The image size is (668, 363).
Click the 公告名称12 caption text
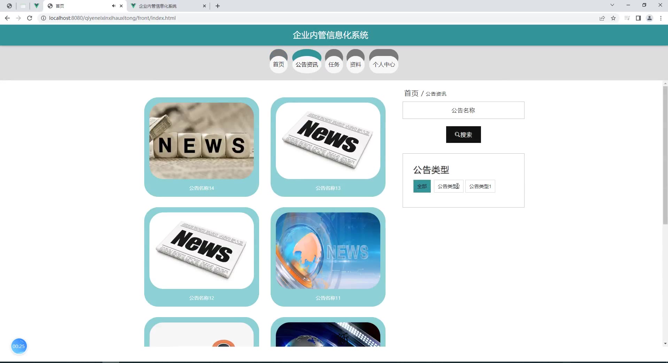(202, 298)
